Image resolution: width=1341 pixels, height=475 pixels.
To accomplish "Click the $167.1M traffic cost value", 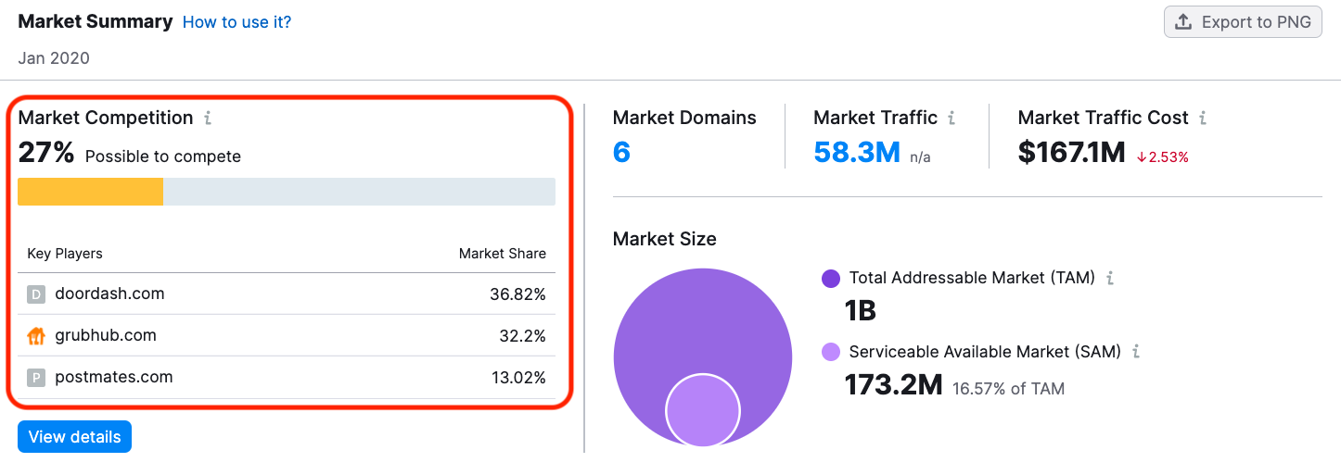I will (x=1071, y=152).
